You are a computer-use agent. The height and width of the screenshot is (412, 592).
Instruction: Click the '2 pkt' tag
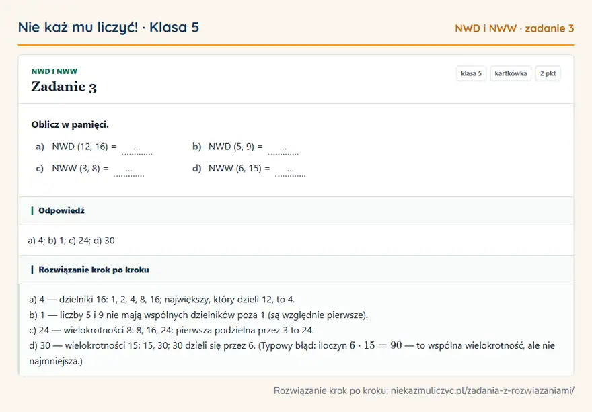pyautogui.click(x=548, y=73)
